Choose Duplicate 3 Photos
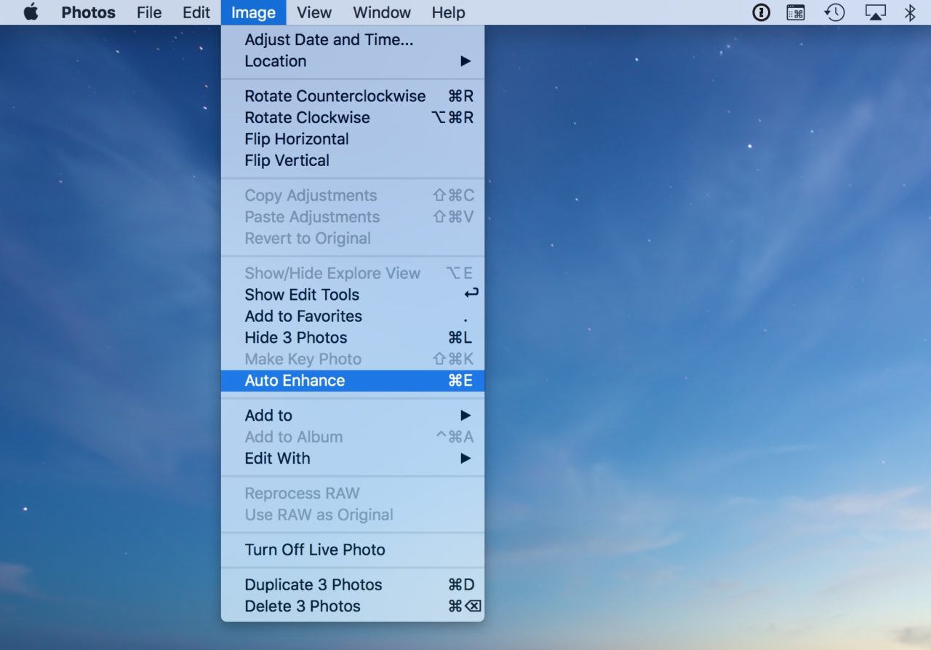This screenshot has height=650, width=931. (x=353, y=584)
